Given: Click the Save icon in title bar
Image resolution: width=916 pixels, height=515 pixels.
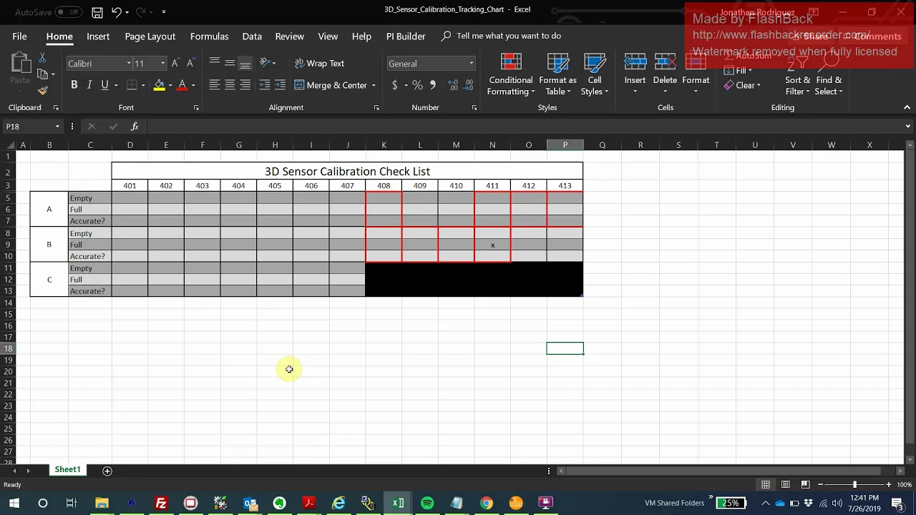Looking at the screenshot, I should point(97,12).
